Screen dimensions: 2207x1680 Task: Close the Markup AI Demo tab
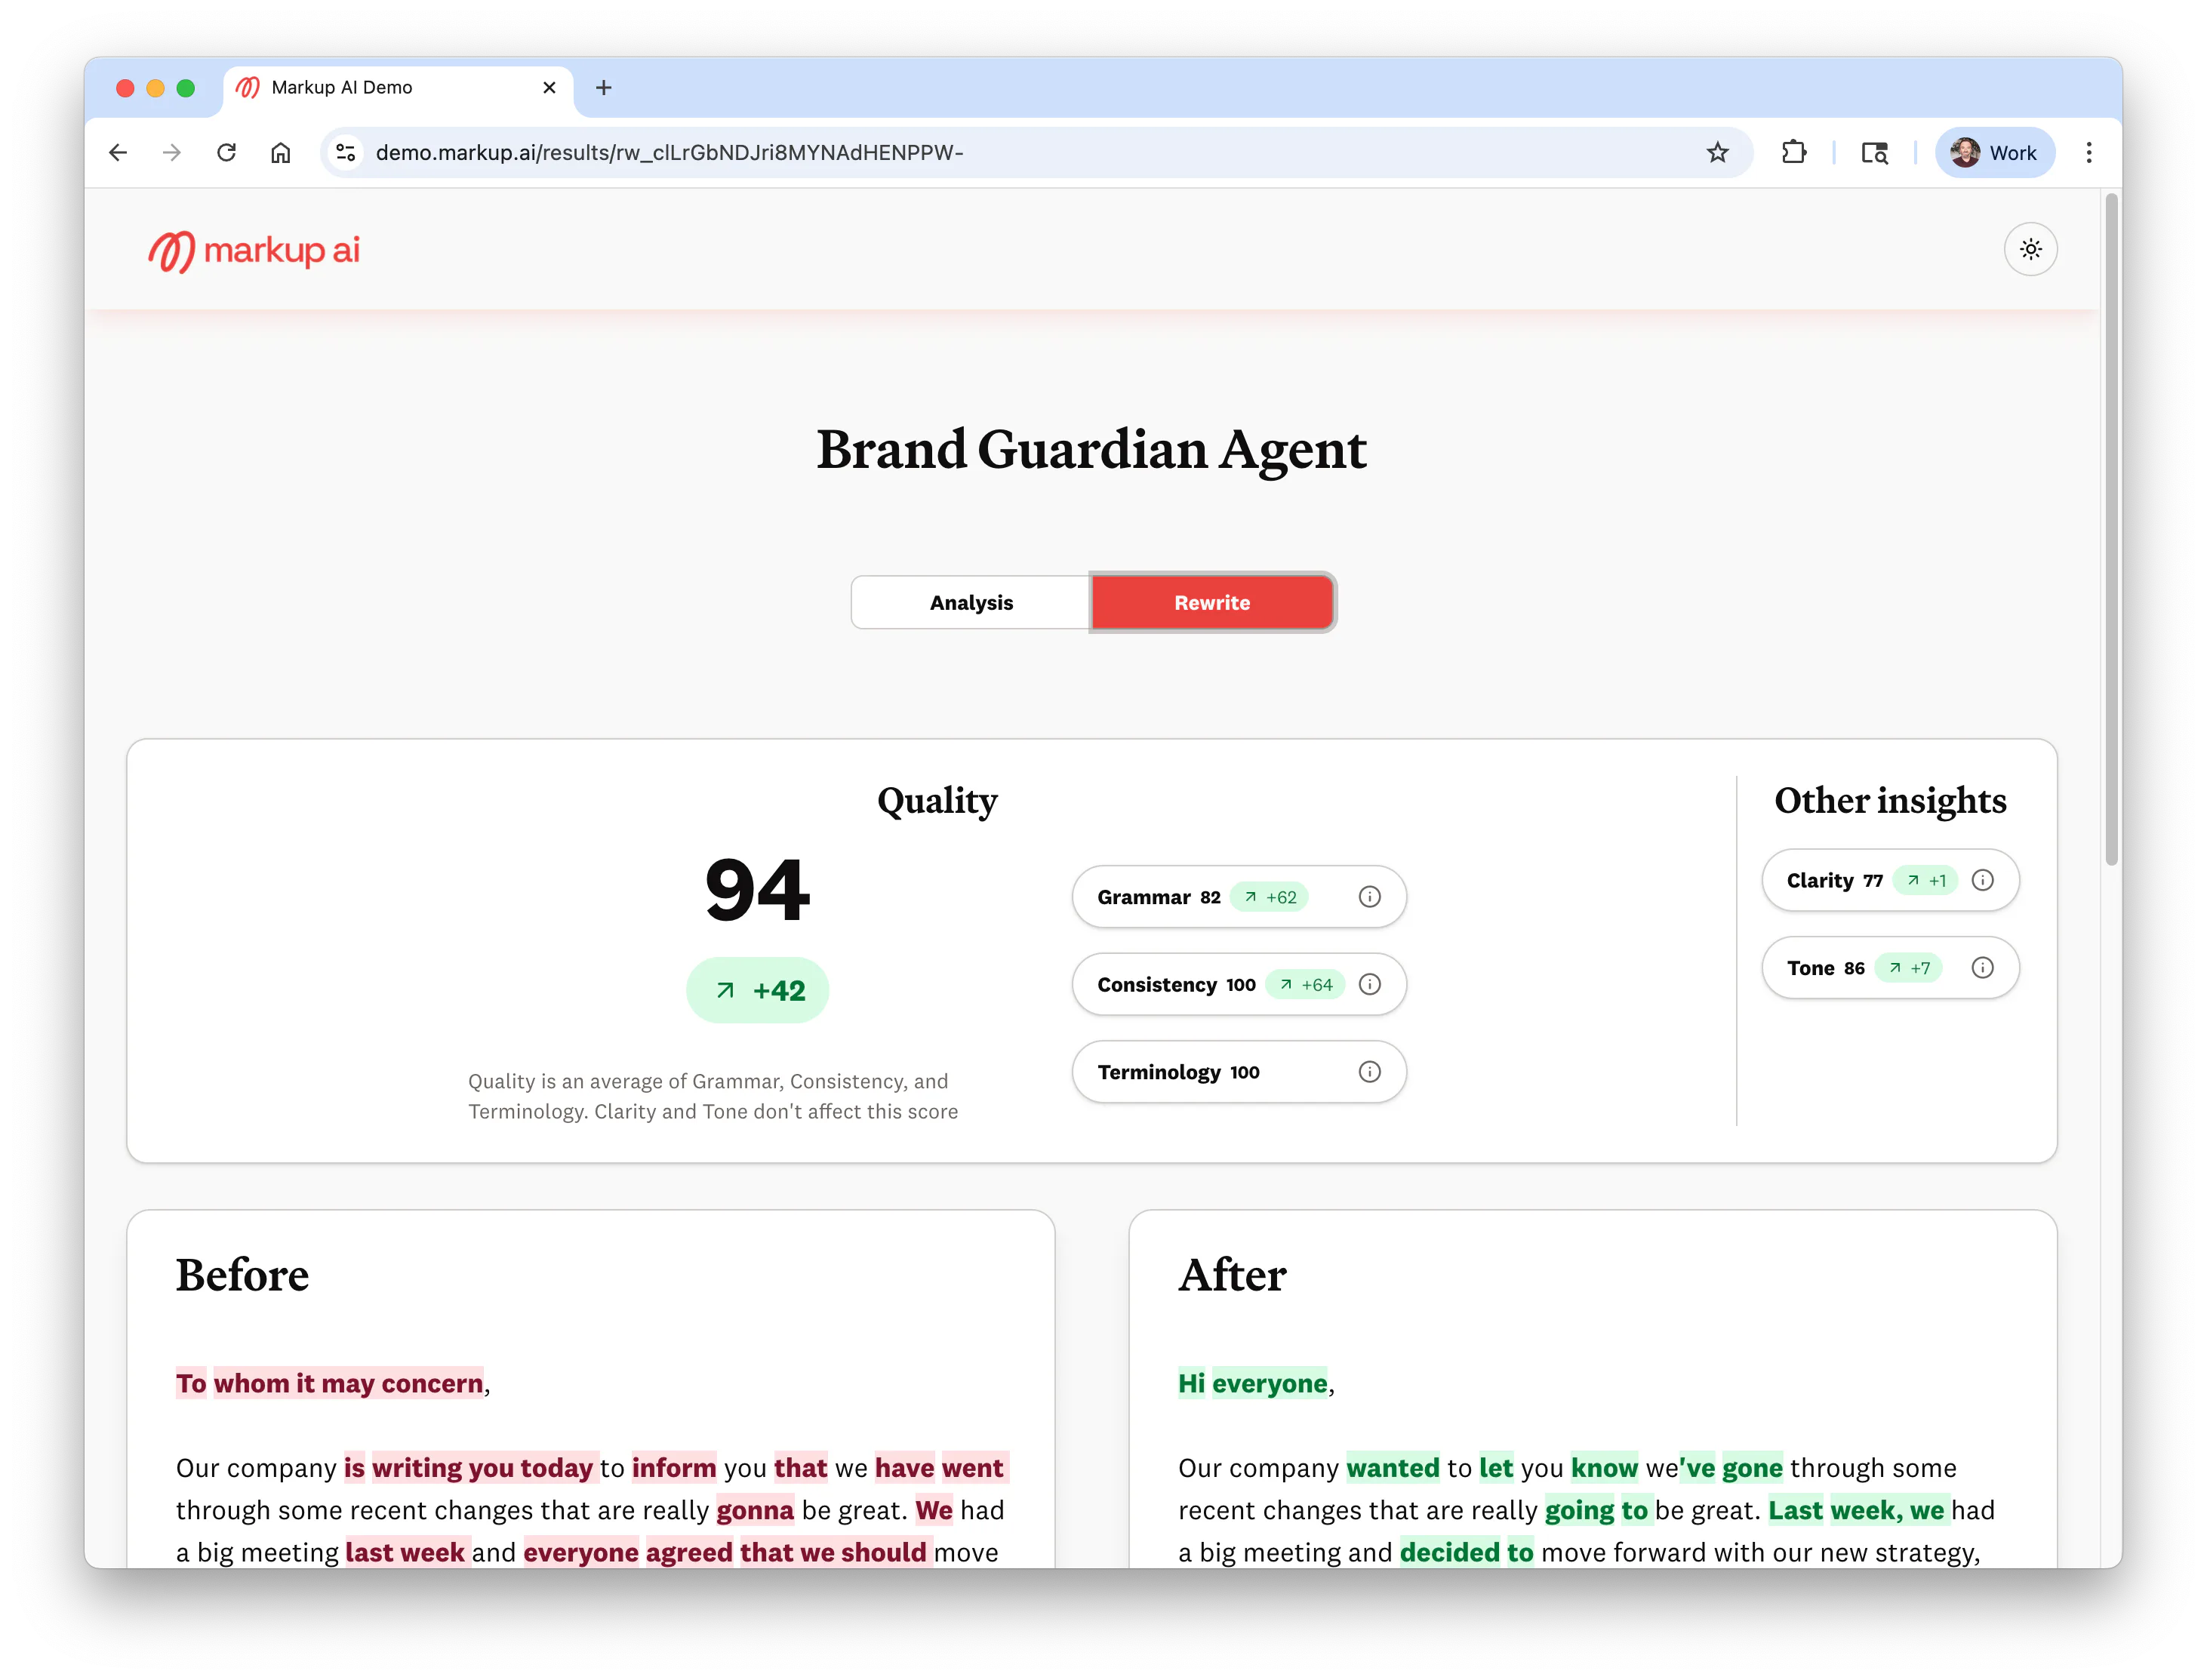[x=549, y=88]
